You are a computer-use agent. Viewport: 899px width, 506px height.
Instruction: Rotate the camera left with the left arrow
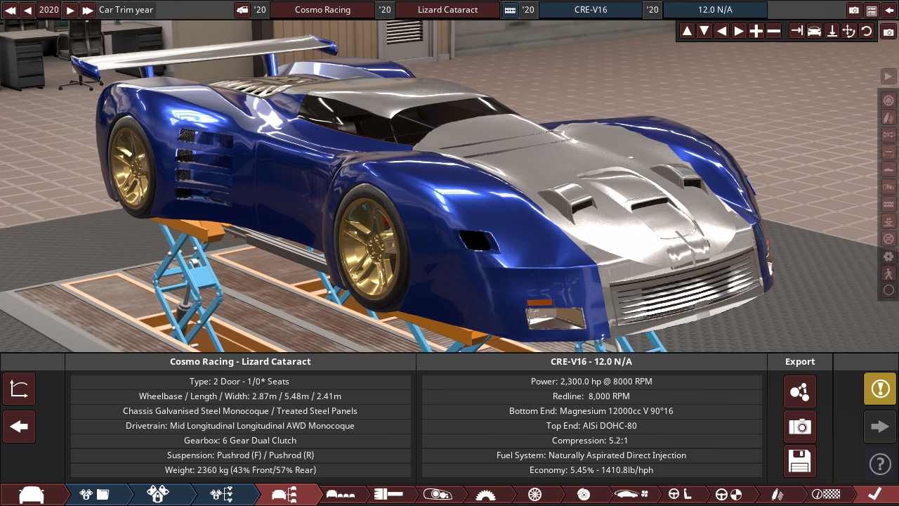coord(721,31)
